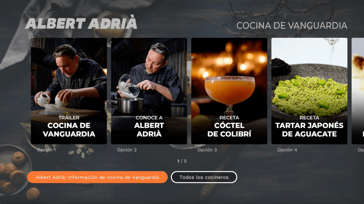Screen dimensions: 364x204
Task: Click the Opción 4 label
Action: tap(287, 150)
